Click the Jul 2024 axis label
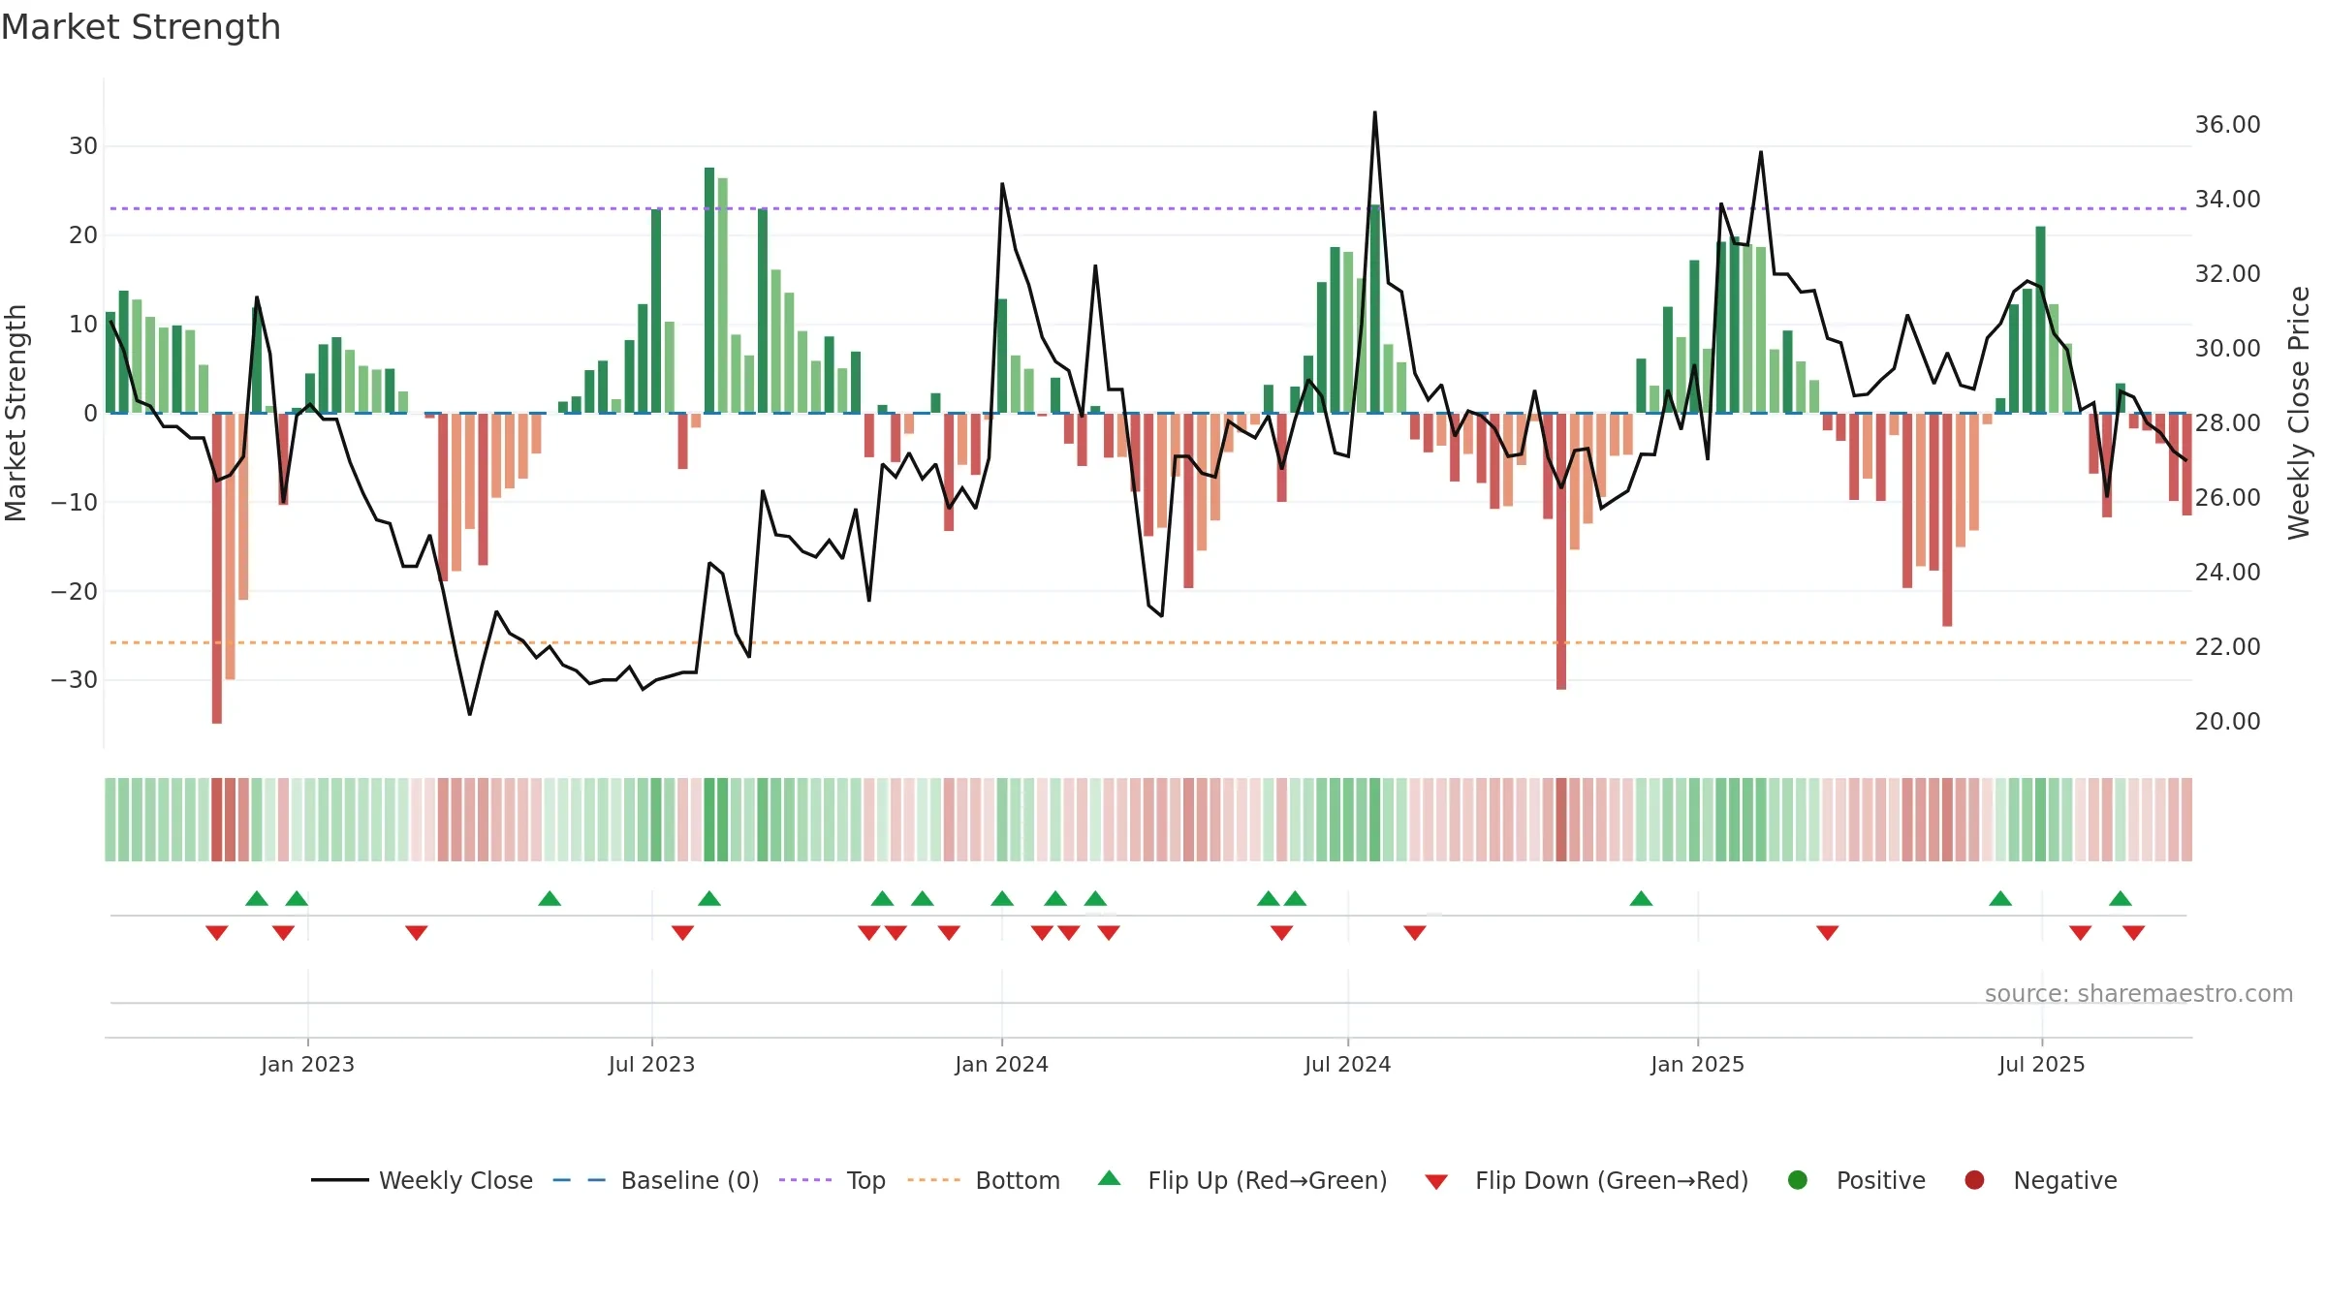The width and height of the screenshot is (2326, 1308). [x=1347, y=1064]
